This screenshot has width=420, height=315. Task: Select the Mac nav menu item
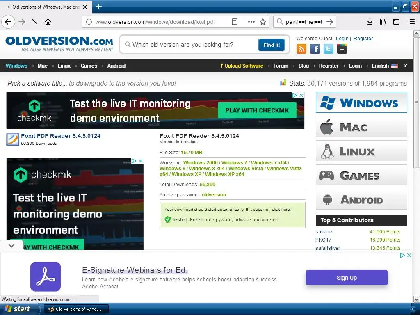pos(43,66)
